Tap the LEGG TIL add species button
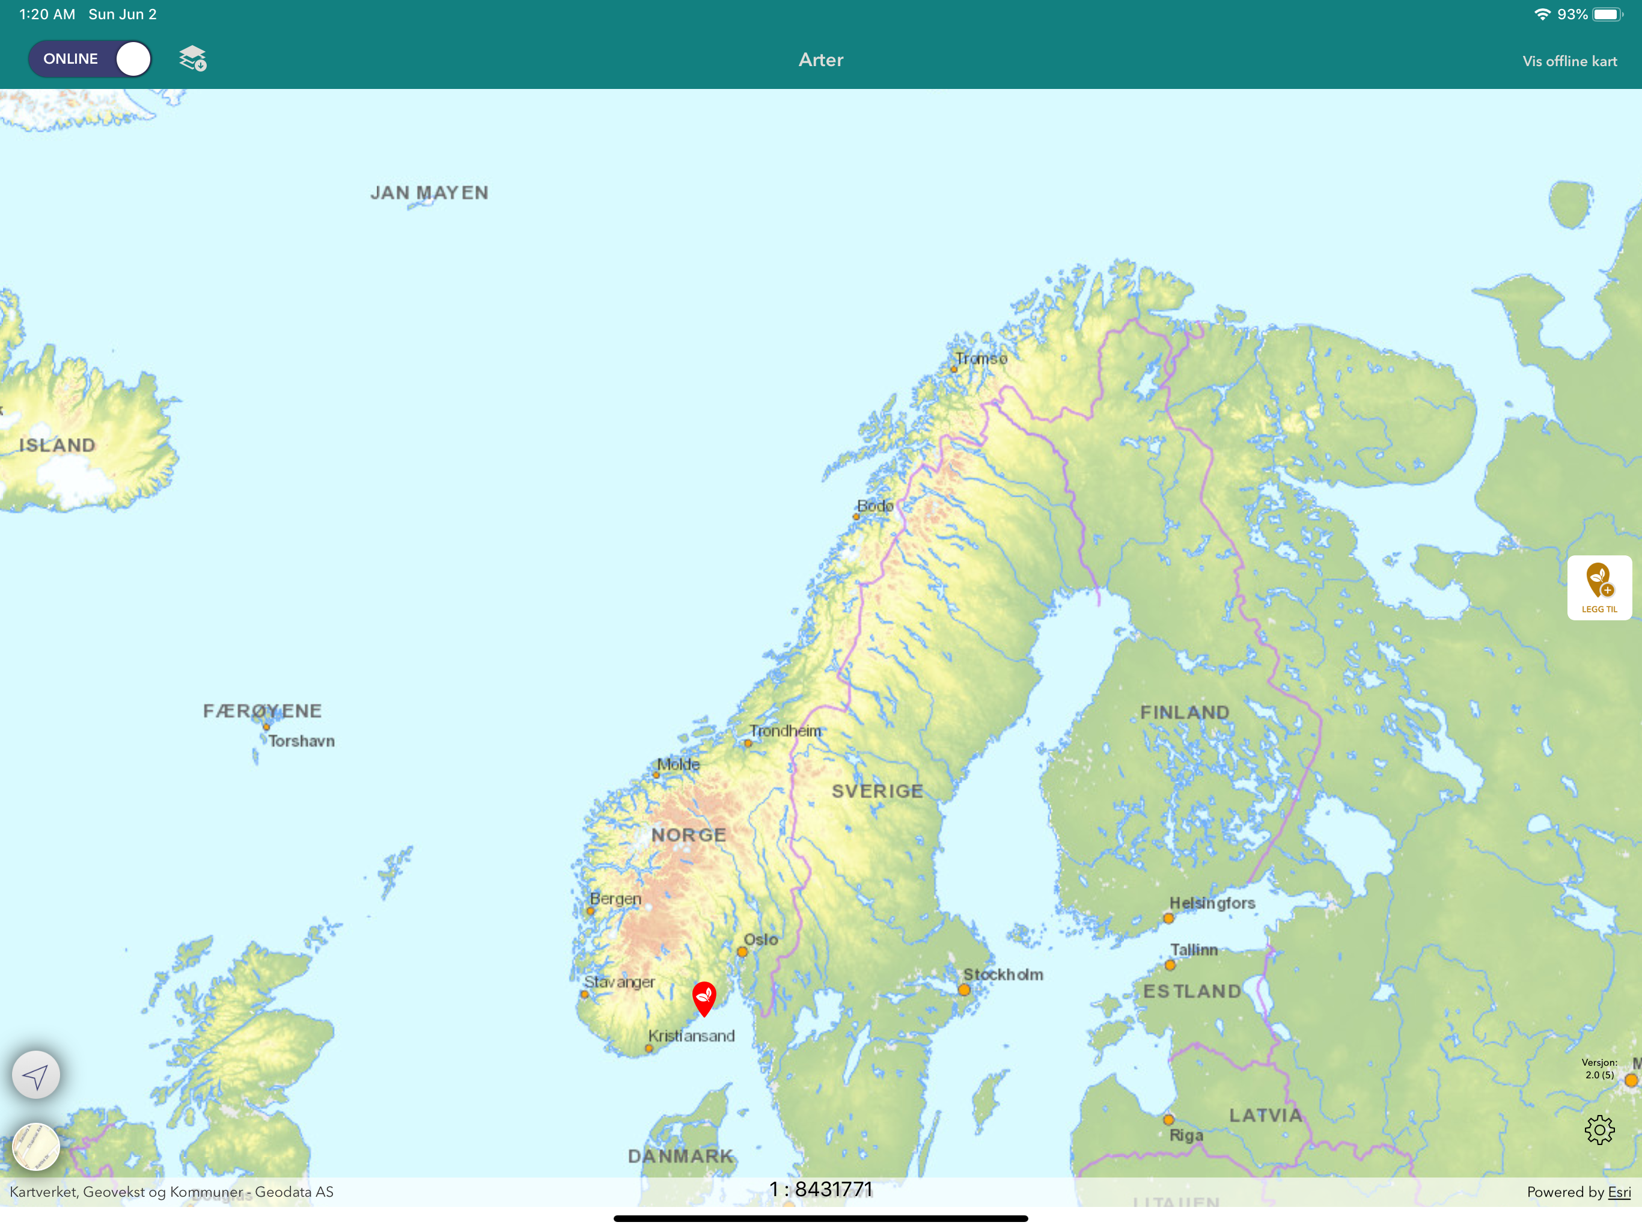 (x=1599, y=587)
